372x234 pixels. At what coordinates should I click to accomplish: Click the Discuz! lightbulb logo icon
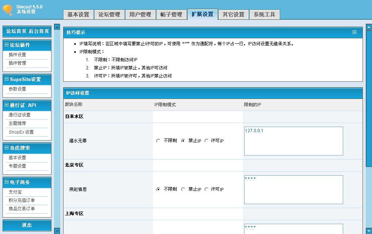pyautogui.click(x=8, y=10)
